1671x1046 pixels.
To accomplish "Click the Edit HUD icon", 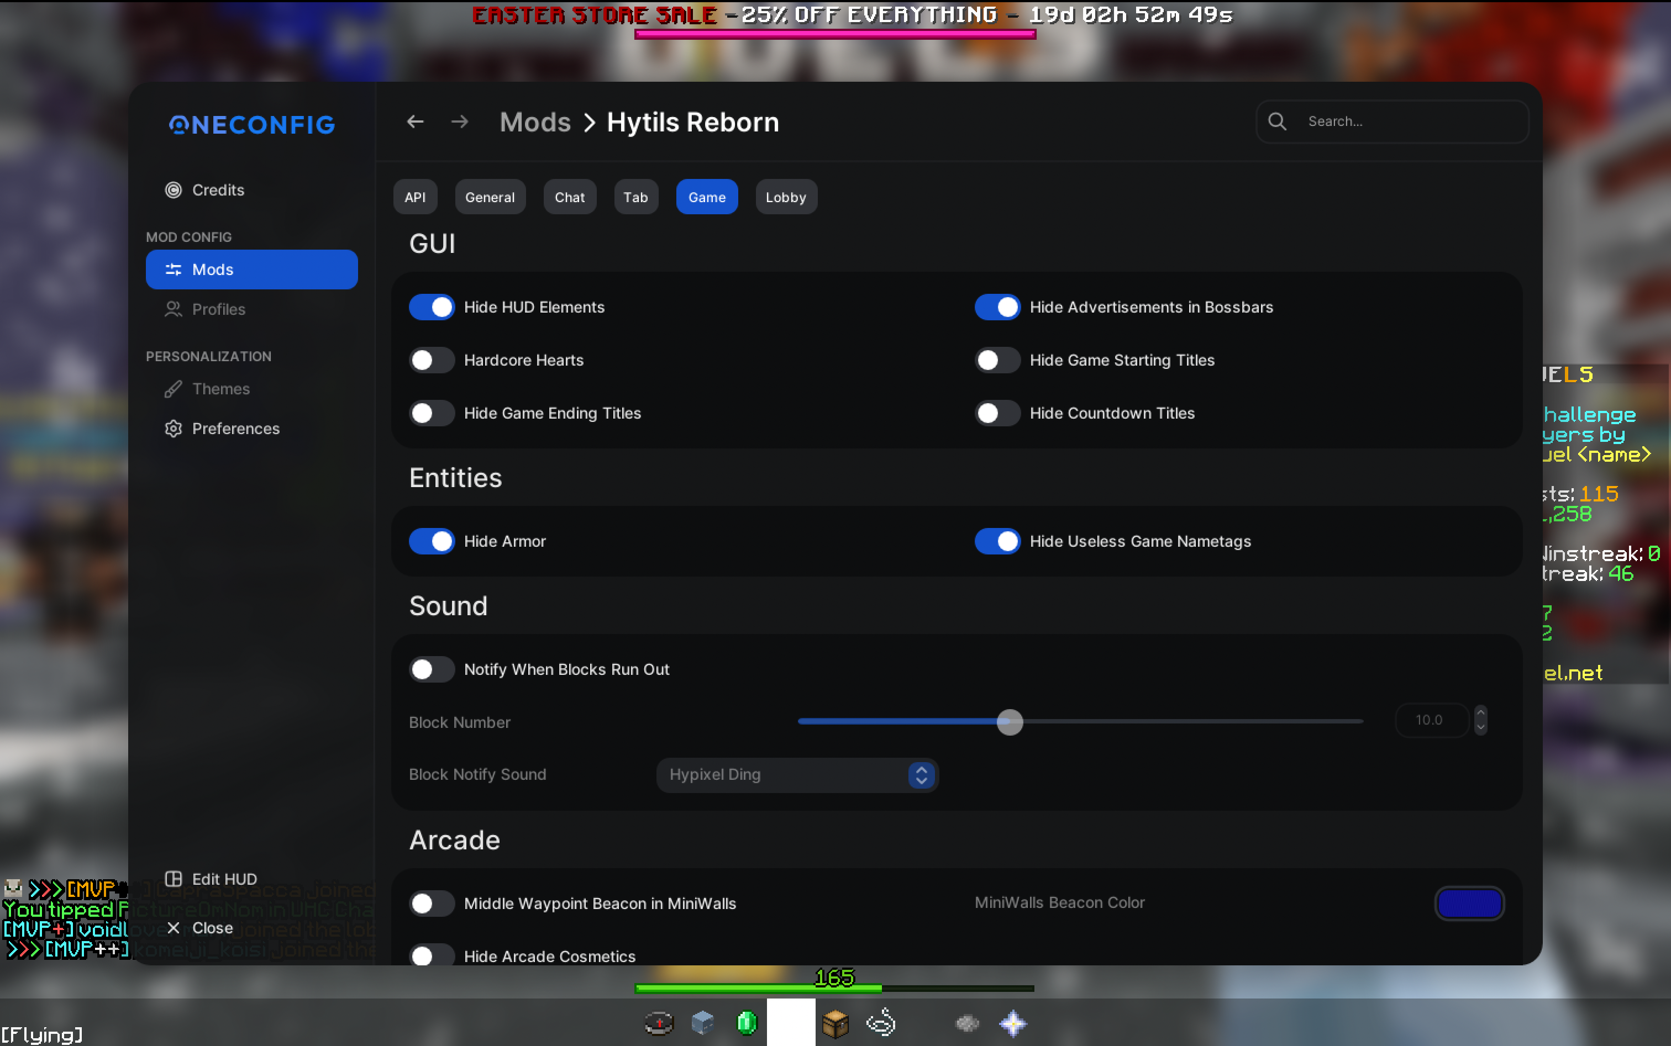I will [x=174, y=879].
